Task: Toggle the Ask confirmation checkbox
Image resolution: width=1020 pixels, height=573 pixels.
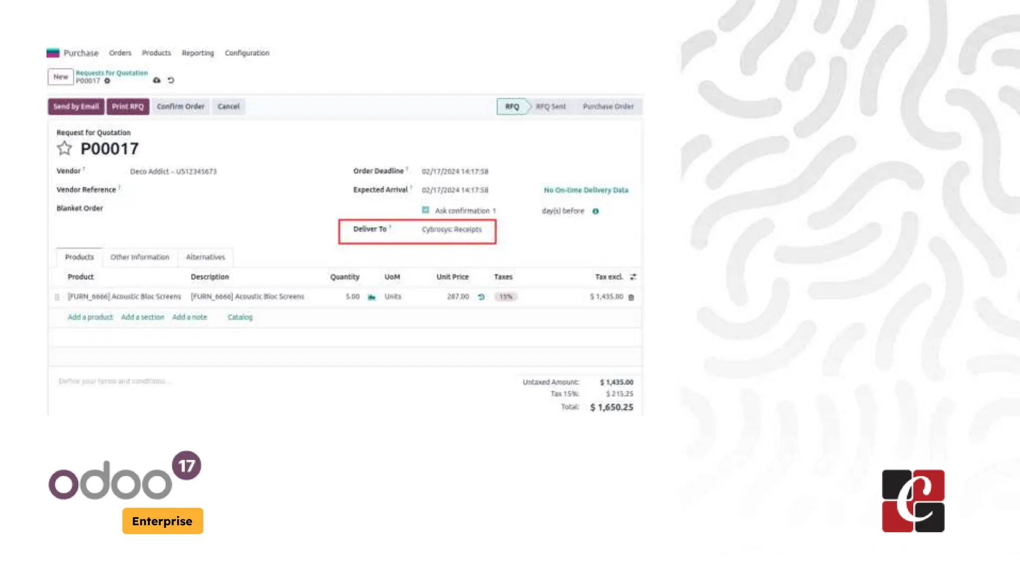Action: [x=425, y=210]
